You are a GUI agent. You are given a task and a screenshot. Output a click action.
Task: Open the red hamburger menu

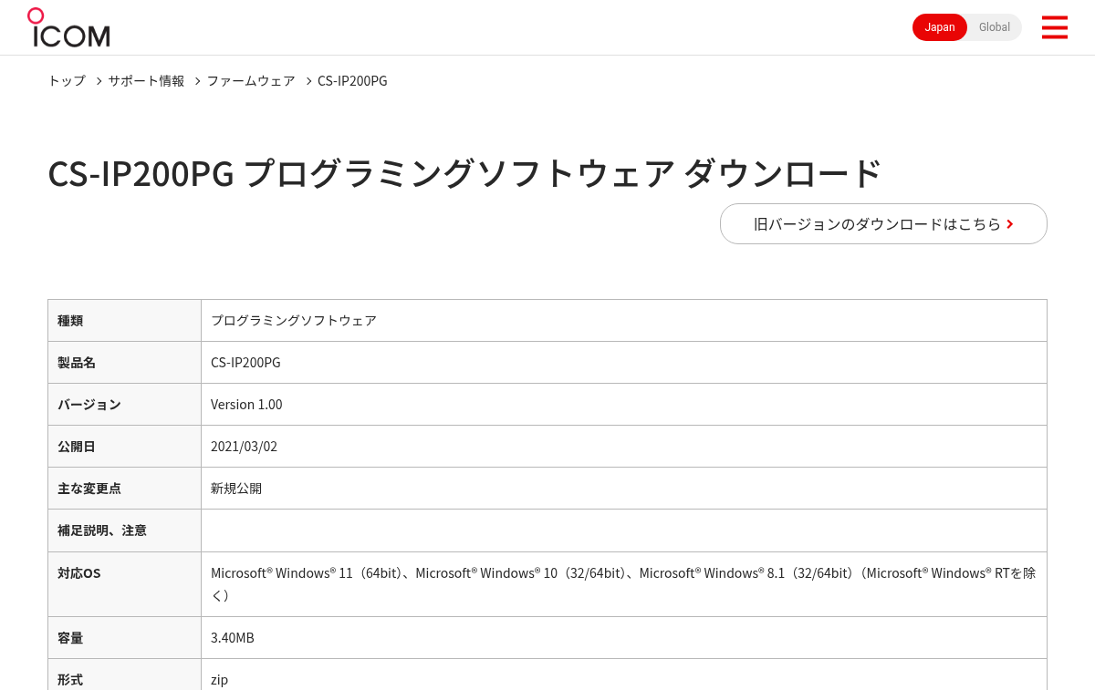point(1054,27)
